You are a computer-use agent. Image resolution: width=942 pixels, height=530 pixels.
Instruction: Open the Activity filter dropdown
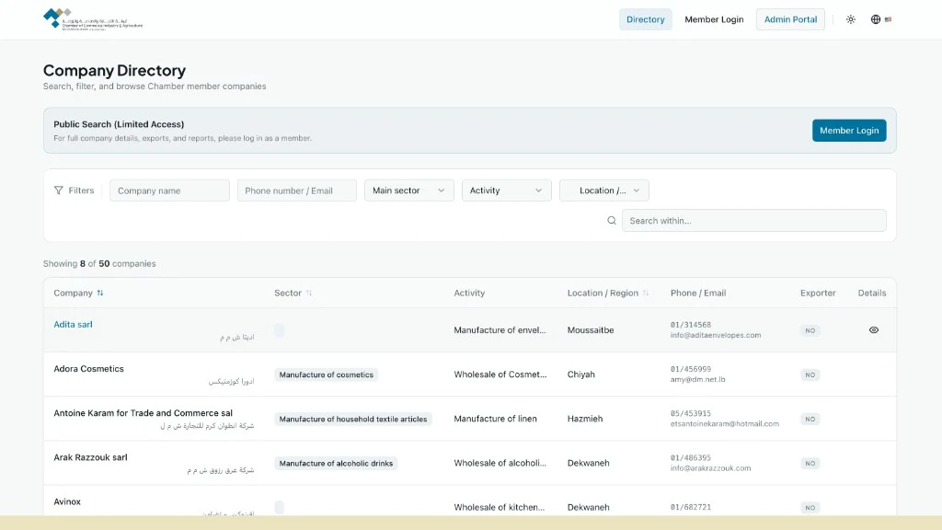pyautogui.click(x=507, y=190)
